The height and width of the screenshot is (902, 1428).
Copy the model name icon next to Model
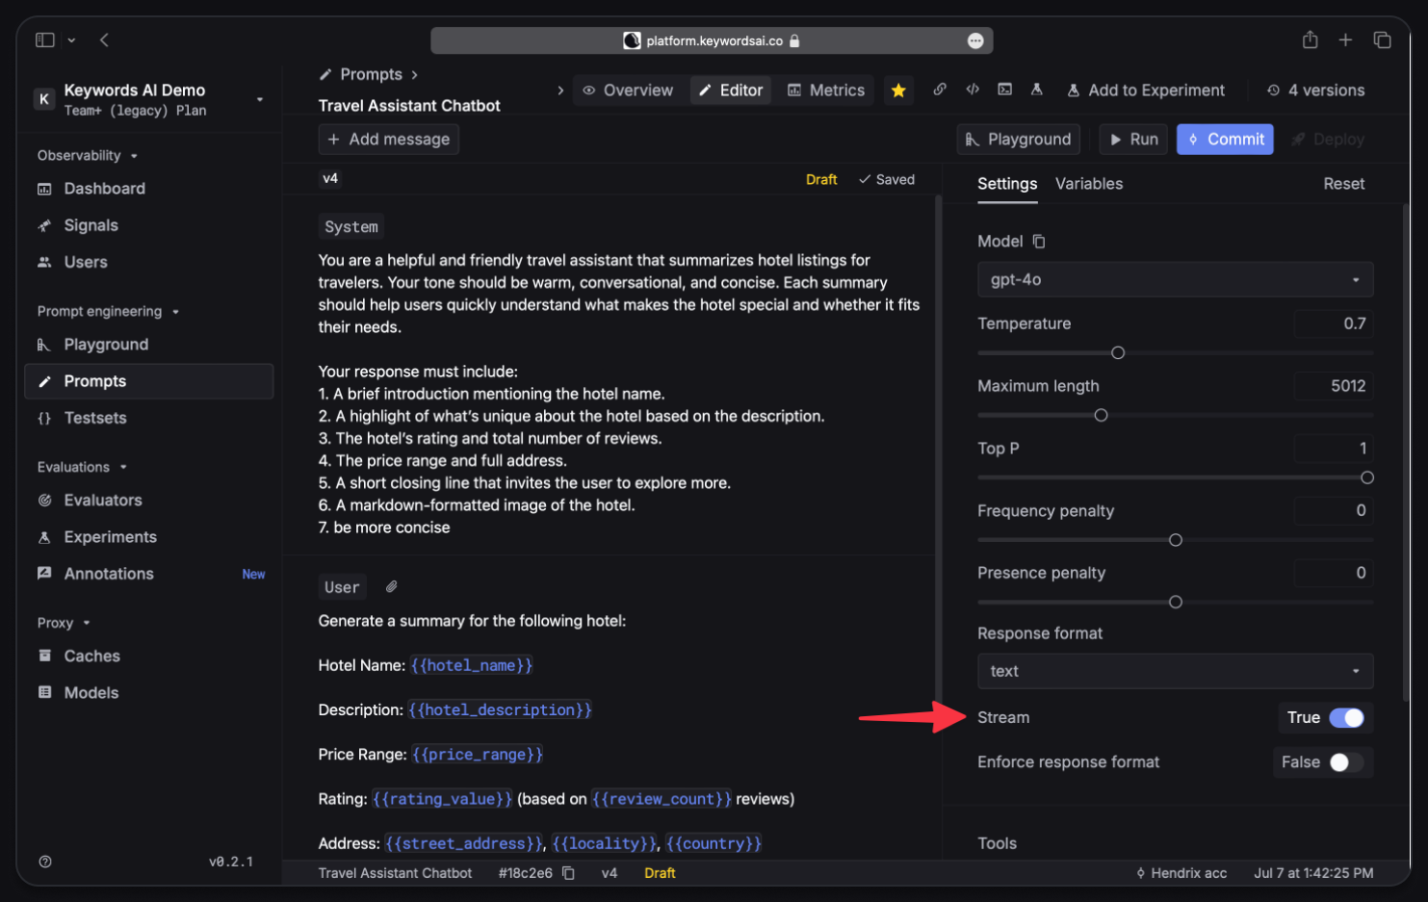(x=1039, y=242)
